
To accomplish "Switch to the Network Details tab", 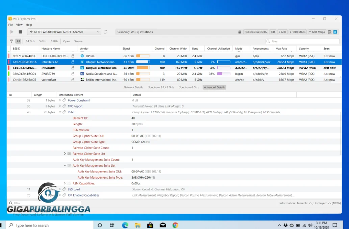I will (x=133, y=87).
